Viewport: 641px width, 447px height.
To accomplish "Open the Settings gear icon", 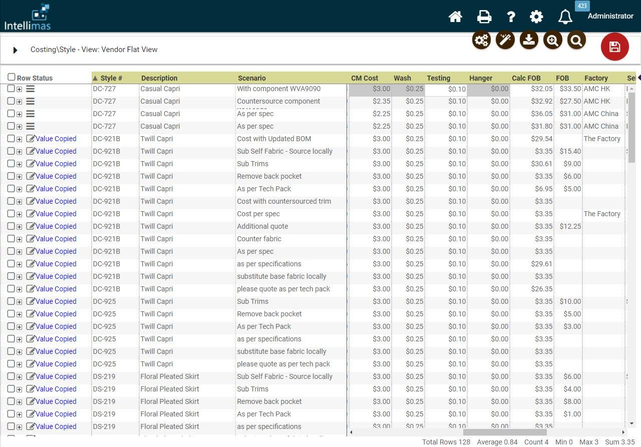I will 536,17.
